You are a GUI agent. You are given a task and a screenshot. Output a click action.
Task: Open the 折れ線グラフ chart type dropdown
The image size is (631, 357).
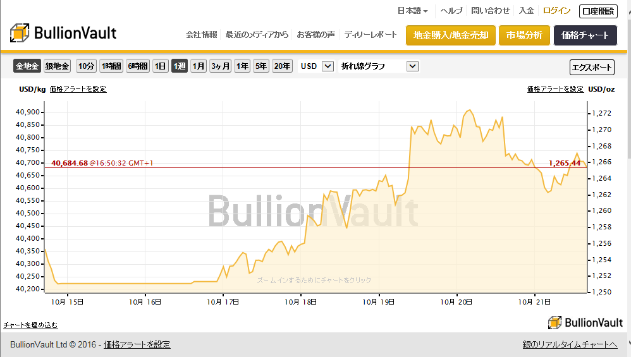(x=378, y=66)
